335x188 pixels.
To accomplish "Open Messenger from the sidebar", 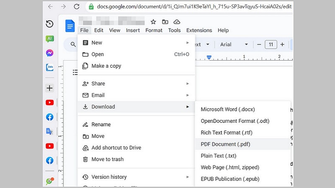I will point(49,53).
